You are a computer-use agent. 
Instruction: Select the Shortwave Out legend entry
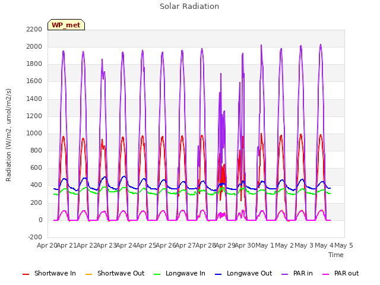[x=115, y=273]
